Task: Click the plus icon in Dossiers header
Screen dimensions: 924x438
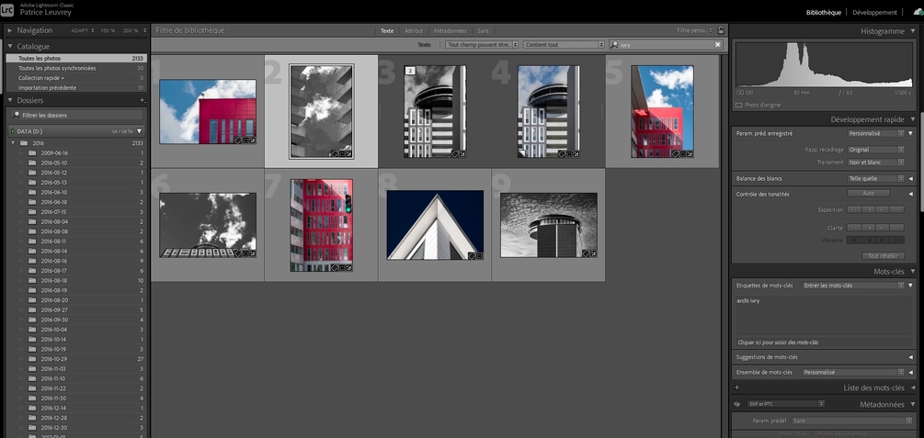Action: click(142, 99)
